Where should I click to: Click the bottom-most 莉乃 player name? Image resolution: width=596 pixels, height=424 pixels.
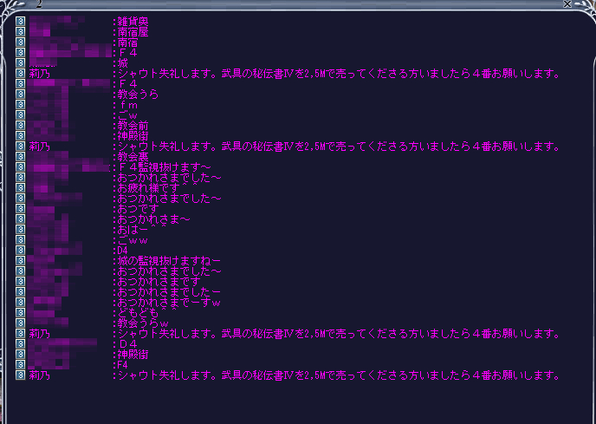pyautogui.click(x=38, y=375)
